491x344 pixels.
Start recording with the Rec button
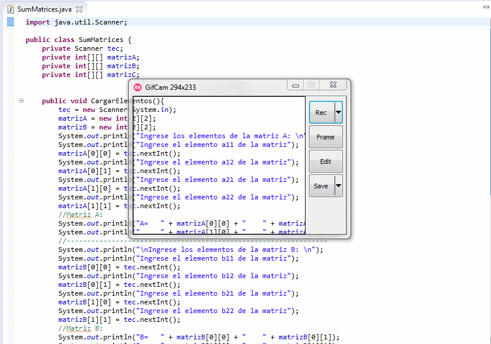pyautogui.click(x=322, y=113)
